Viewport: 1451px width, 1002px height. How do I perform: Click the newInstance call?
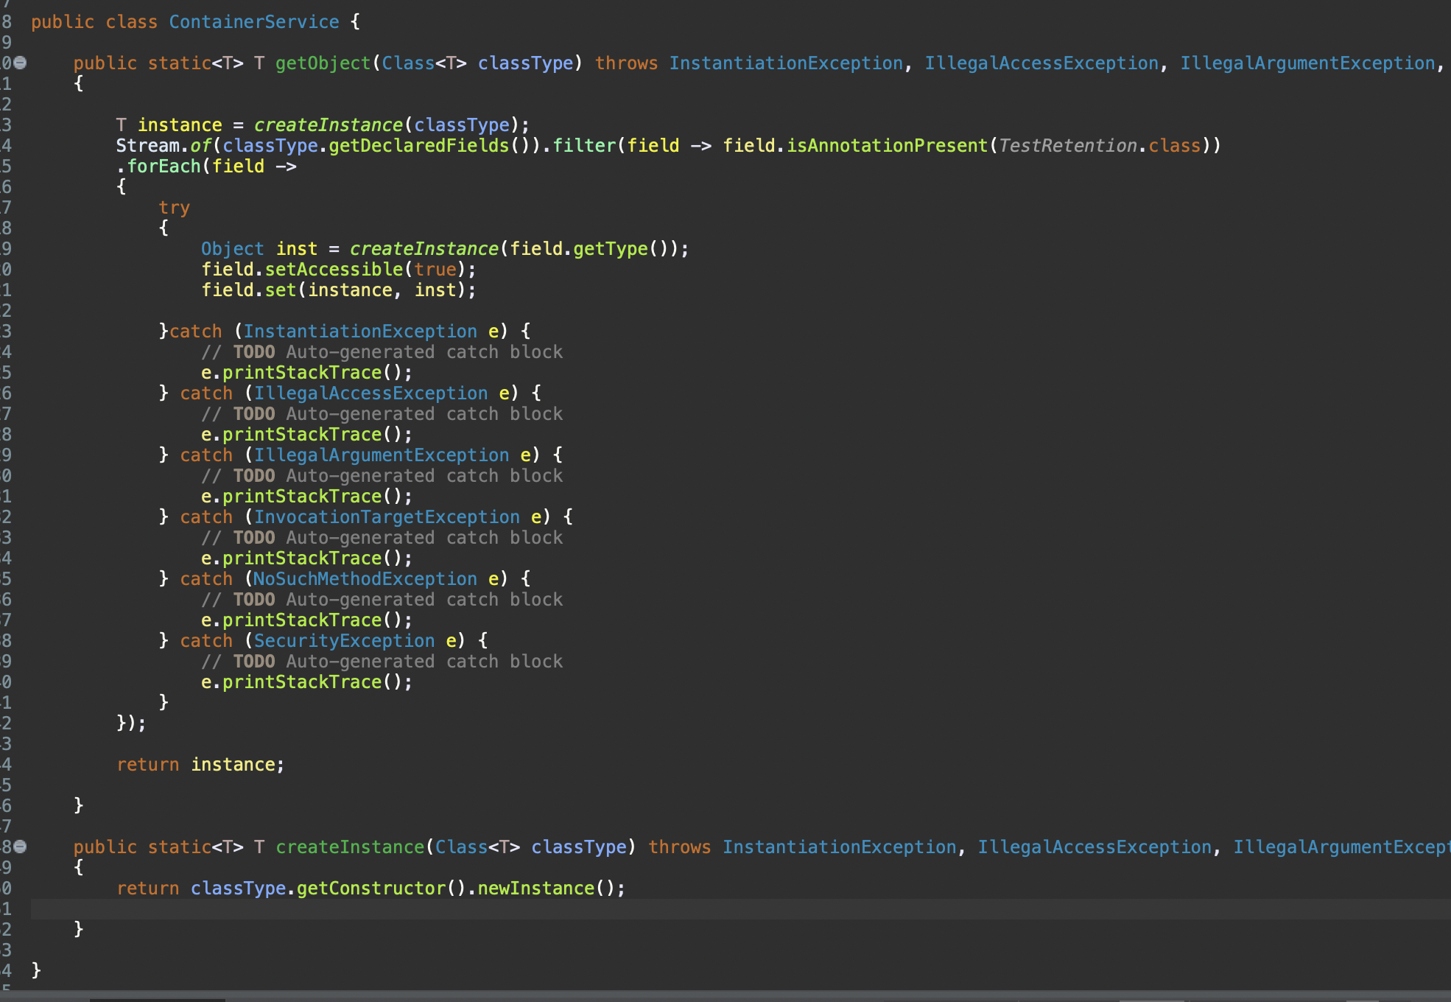point(535,889)
